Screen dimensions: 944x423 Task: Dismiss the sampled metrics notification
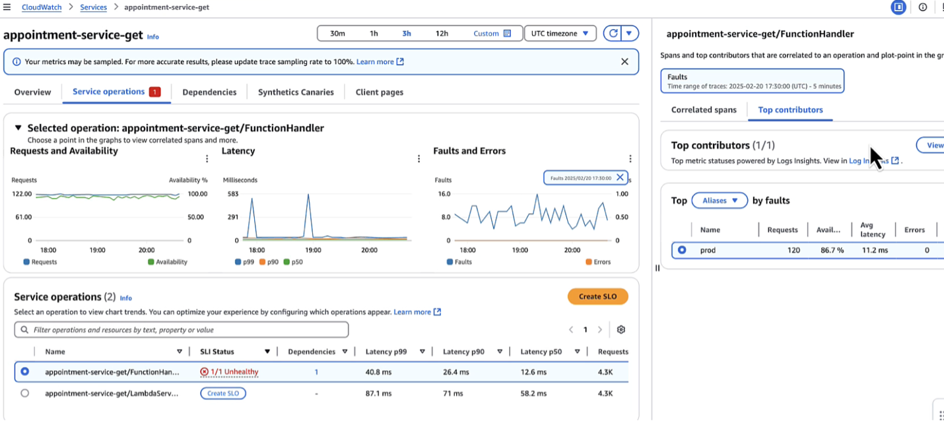point(624,61)
